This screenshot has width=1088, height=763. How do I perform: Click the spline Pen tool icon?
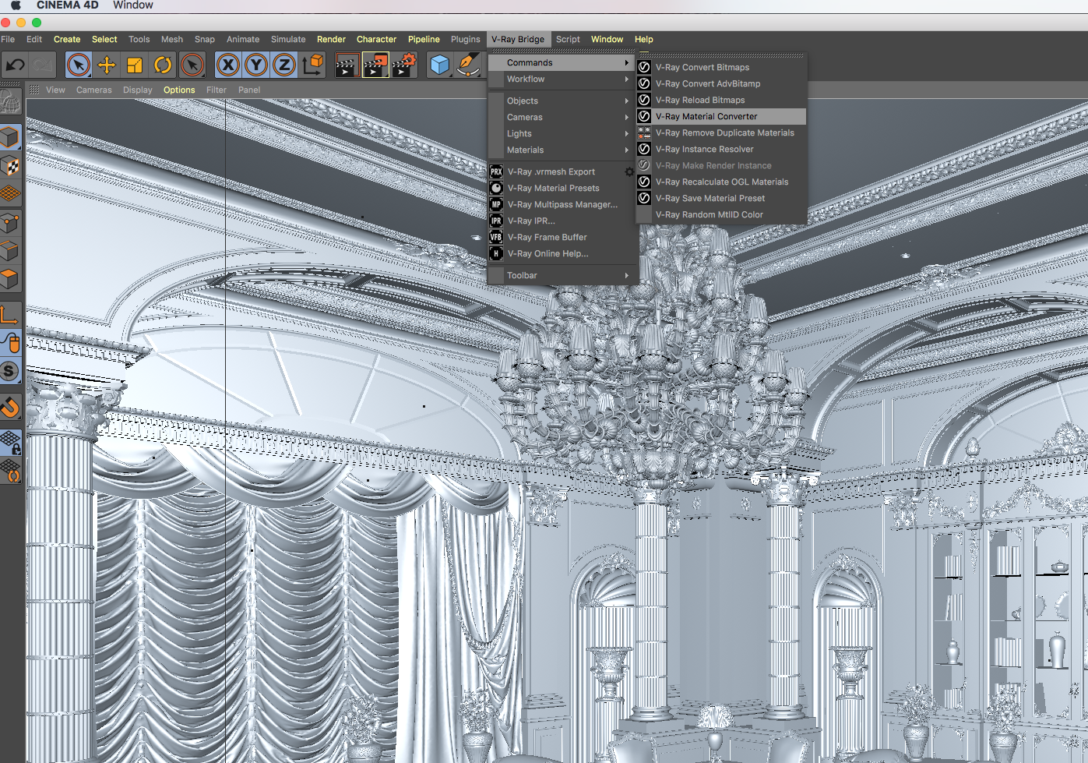click(x=468, y=65)
